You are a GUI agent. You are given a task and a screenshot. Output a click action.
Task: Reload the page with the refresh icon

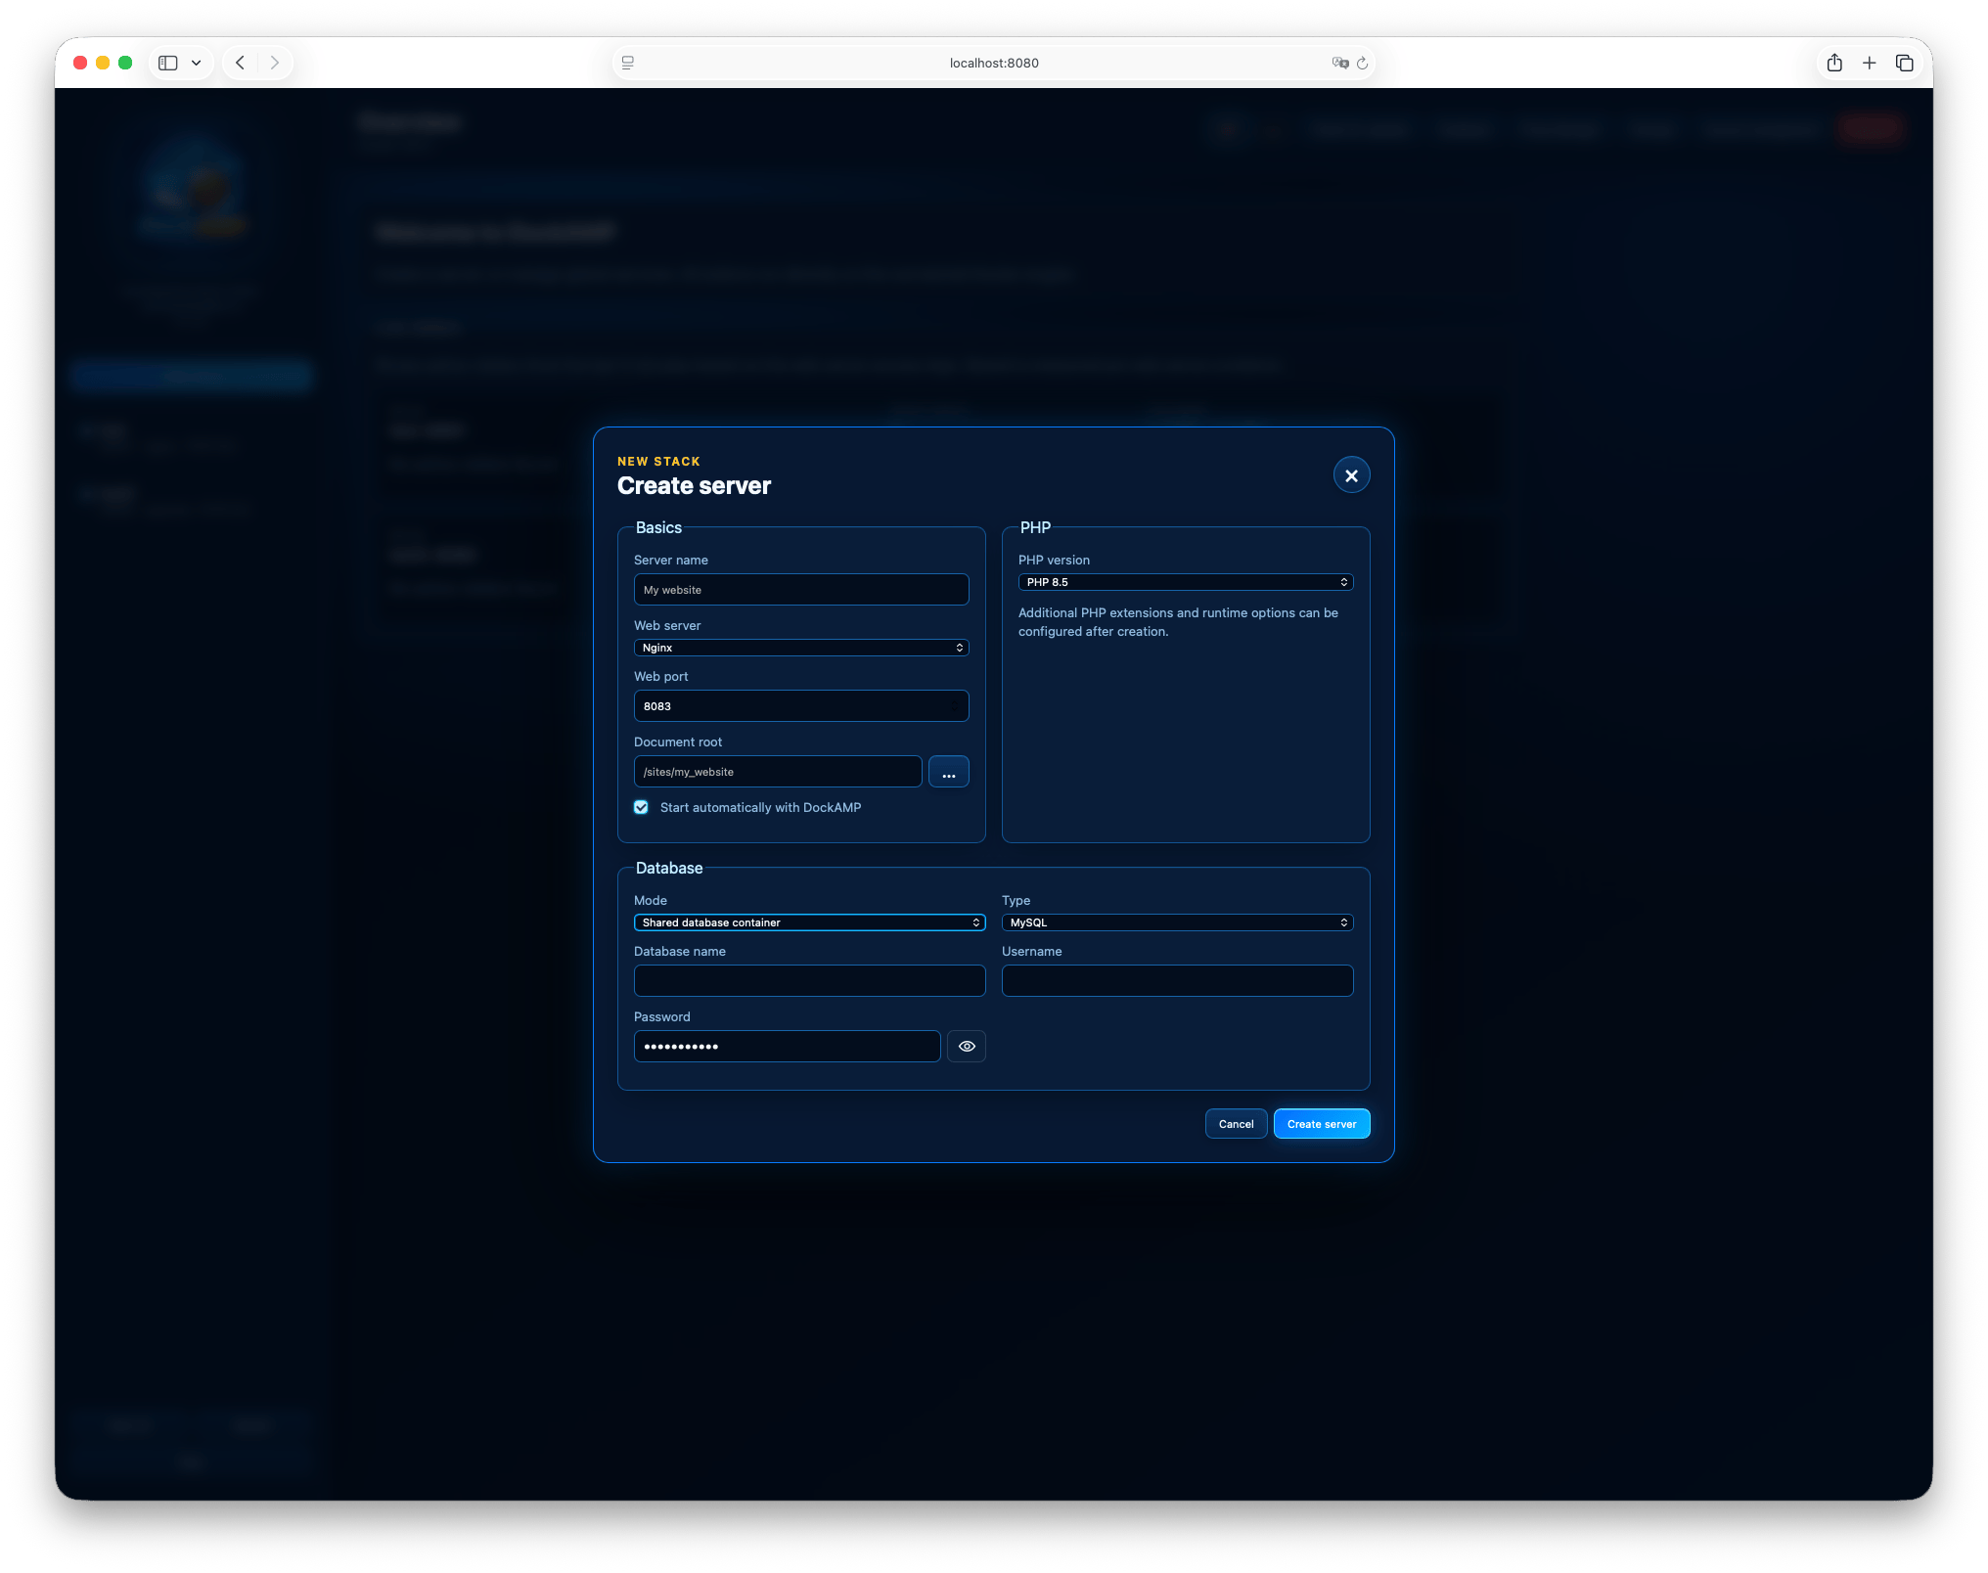[x=1362, y=63]
